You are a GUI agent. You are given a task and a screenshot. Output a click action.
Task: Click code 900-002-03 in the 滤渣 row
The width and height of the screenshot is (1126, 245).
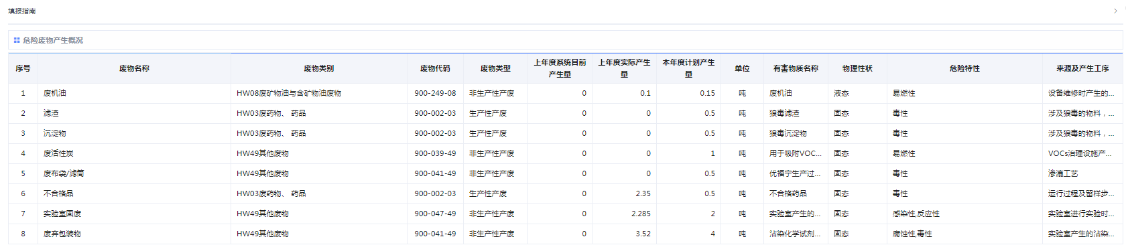coord(435,113)
